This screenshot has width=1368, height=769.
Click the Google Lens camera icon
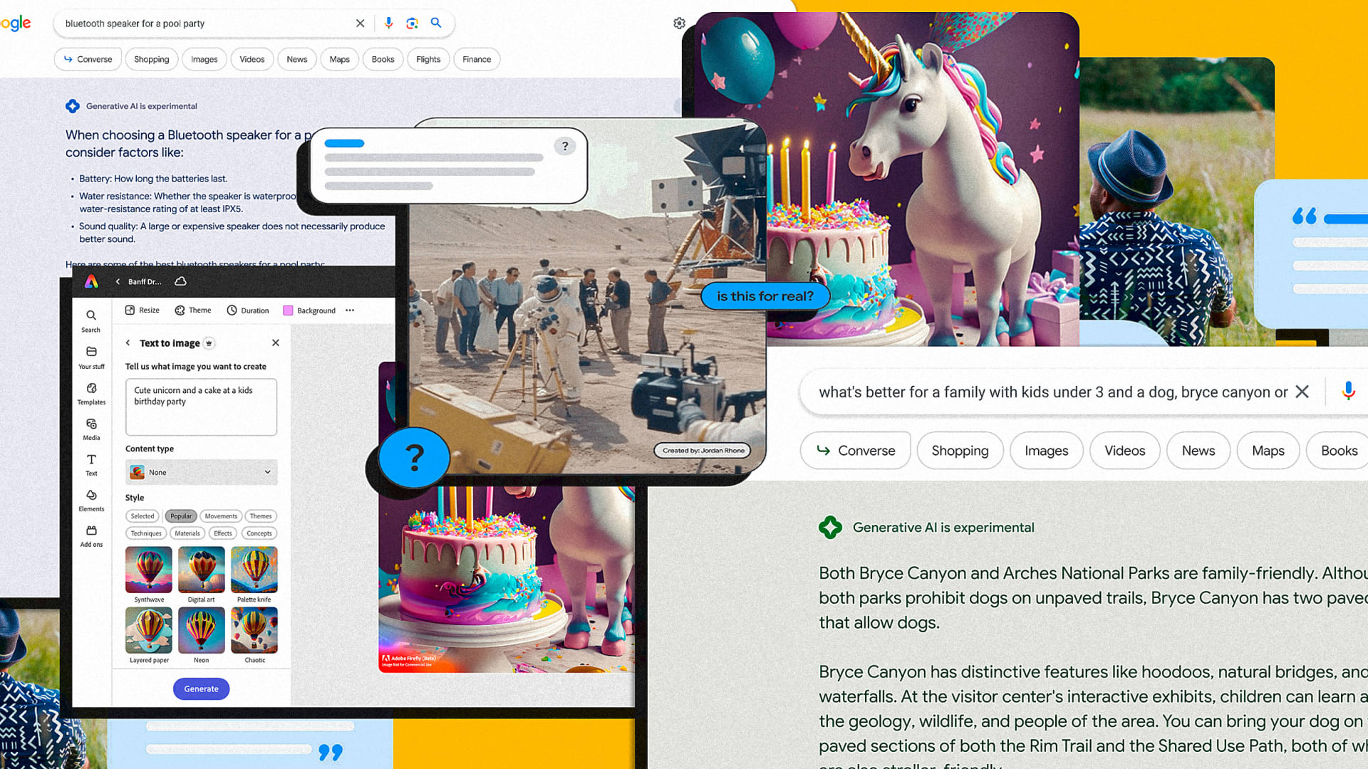412,23
